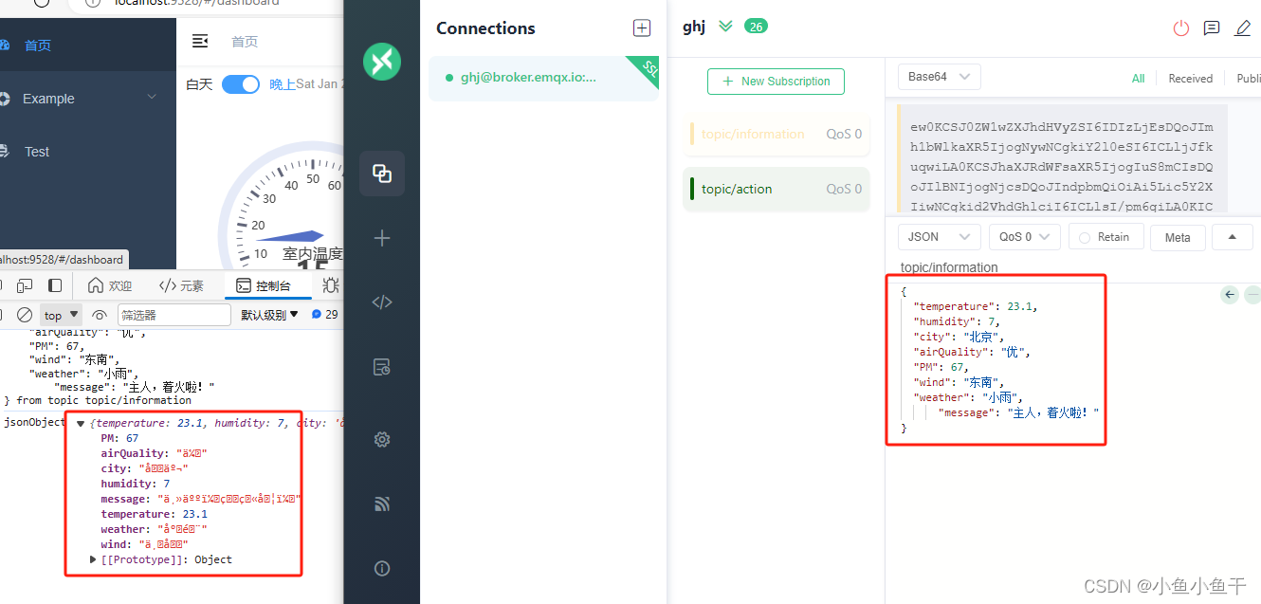Viewport: 1261px width, 604px height.
Task: Click the 筛选器 console filter field
Action: pyautogui.click(x=174, y=315)
